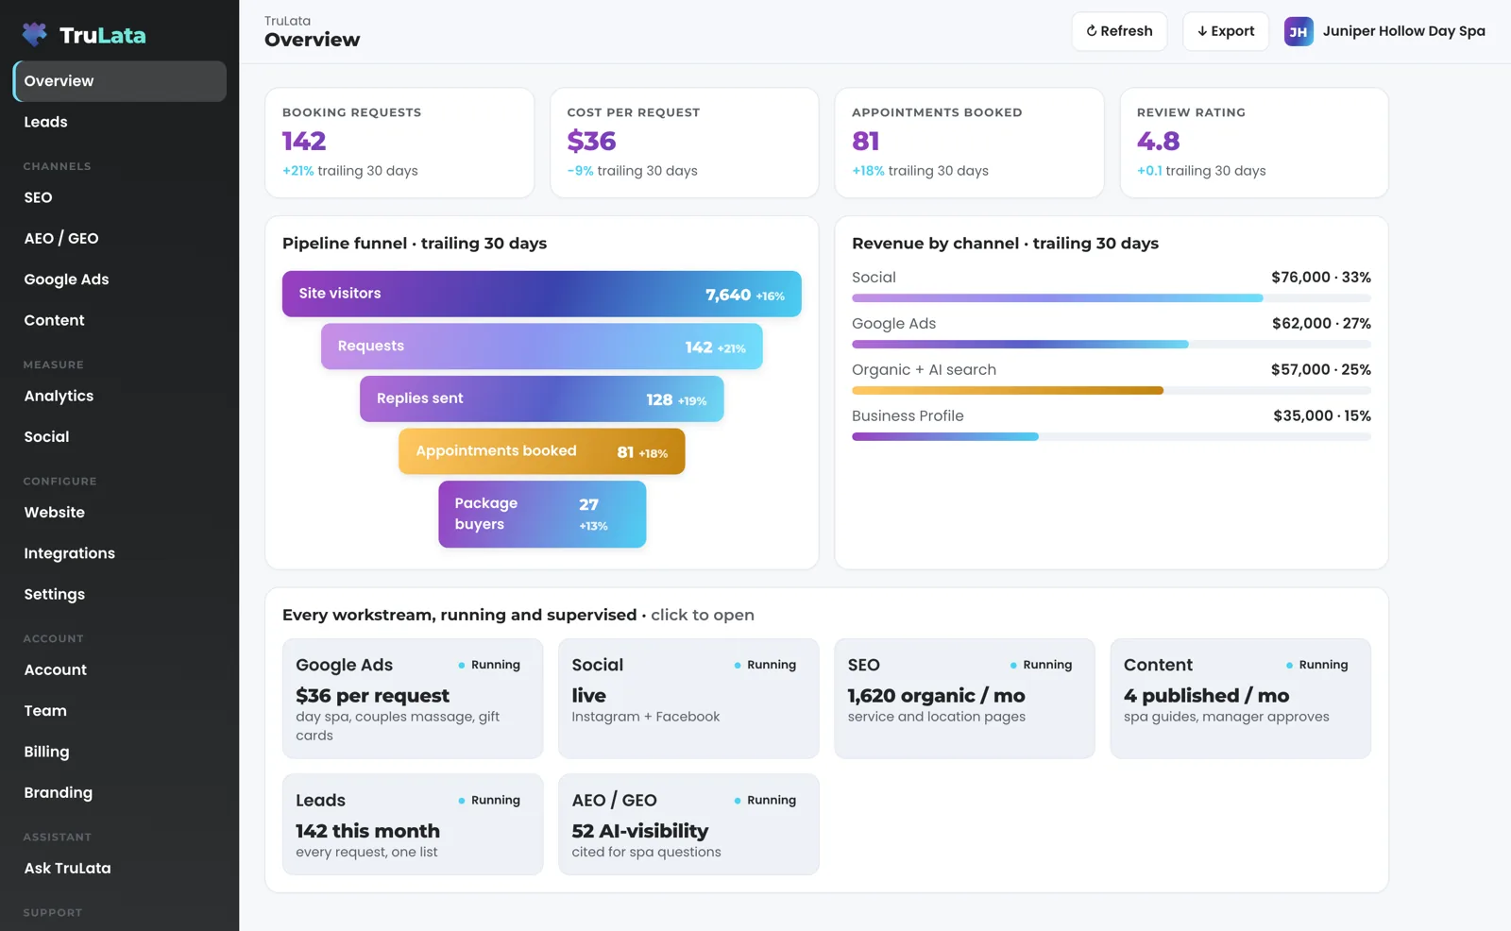The width and height of the screenshot is (1511, 931).
Task: Refresh the overview dashboard
Action: (1119, 31)
